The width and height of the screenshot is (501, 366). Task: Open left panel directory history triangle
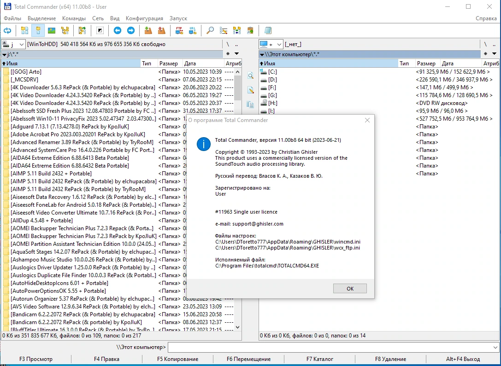click(237, 53)
